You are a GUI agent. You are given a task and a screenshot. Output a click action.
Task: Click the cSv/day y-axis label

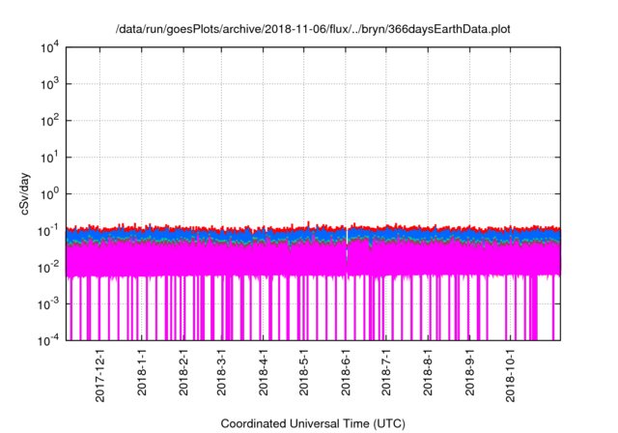pyautogui.click(x=25, y=193)
